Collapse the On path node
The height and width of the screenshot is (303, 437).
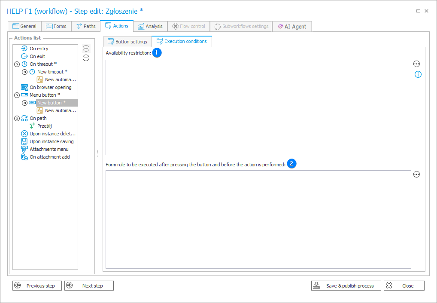point(17,118)
